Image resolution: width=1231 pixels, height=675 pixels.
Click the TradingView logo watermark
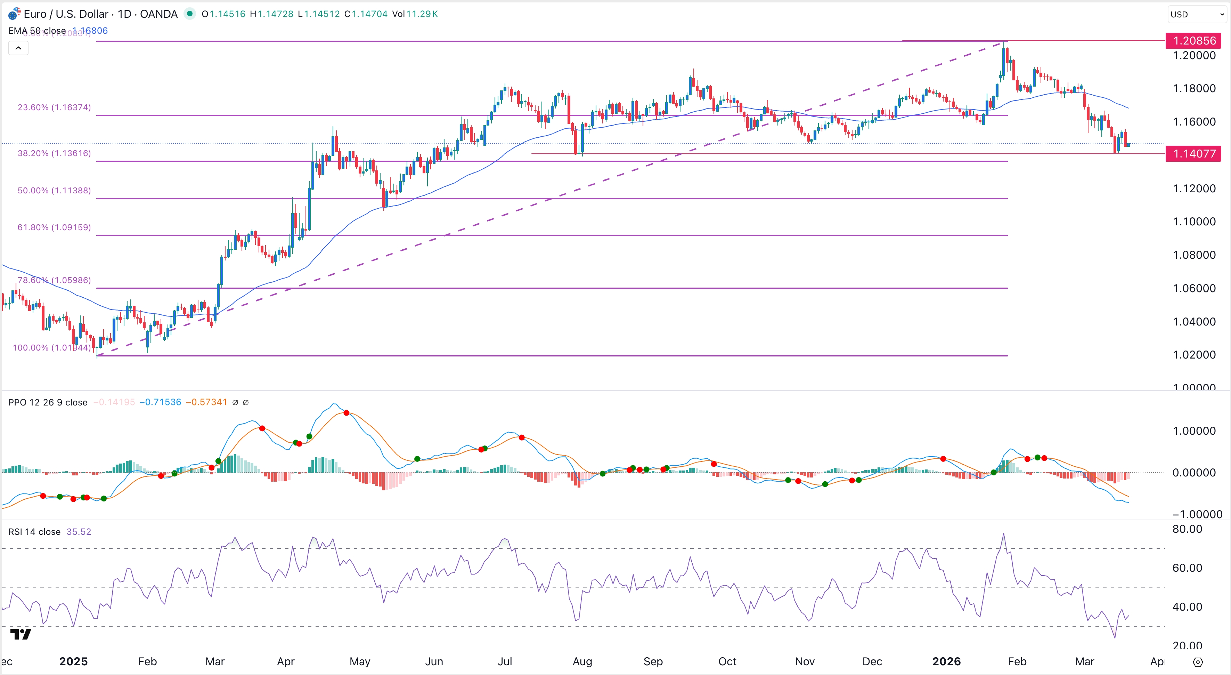(21, 634)
